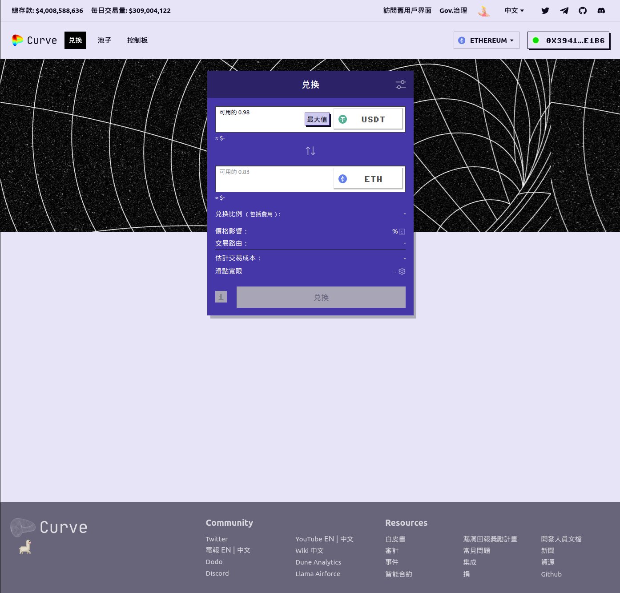The height and width of the screenshot is (593, 620).
Task: Open the USDT token selector
Action: tap(368, 119)
